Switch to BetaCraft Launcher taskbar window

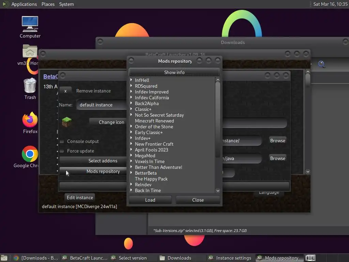click(85, 258)
